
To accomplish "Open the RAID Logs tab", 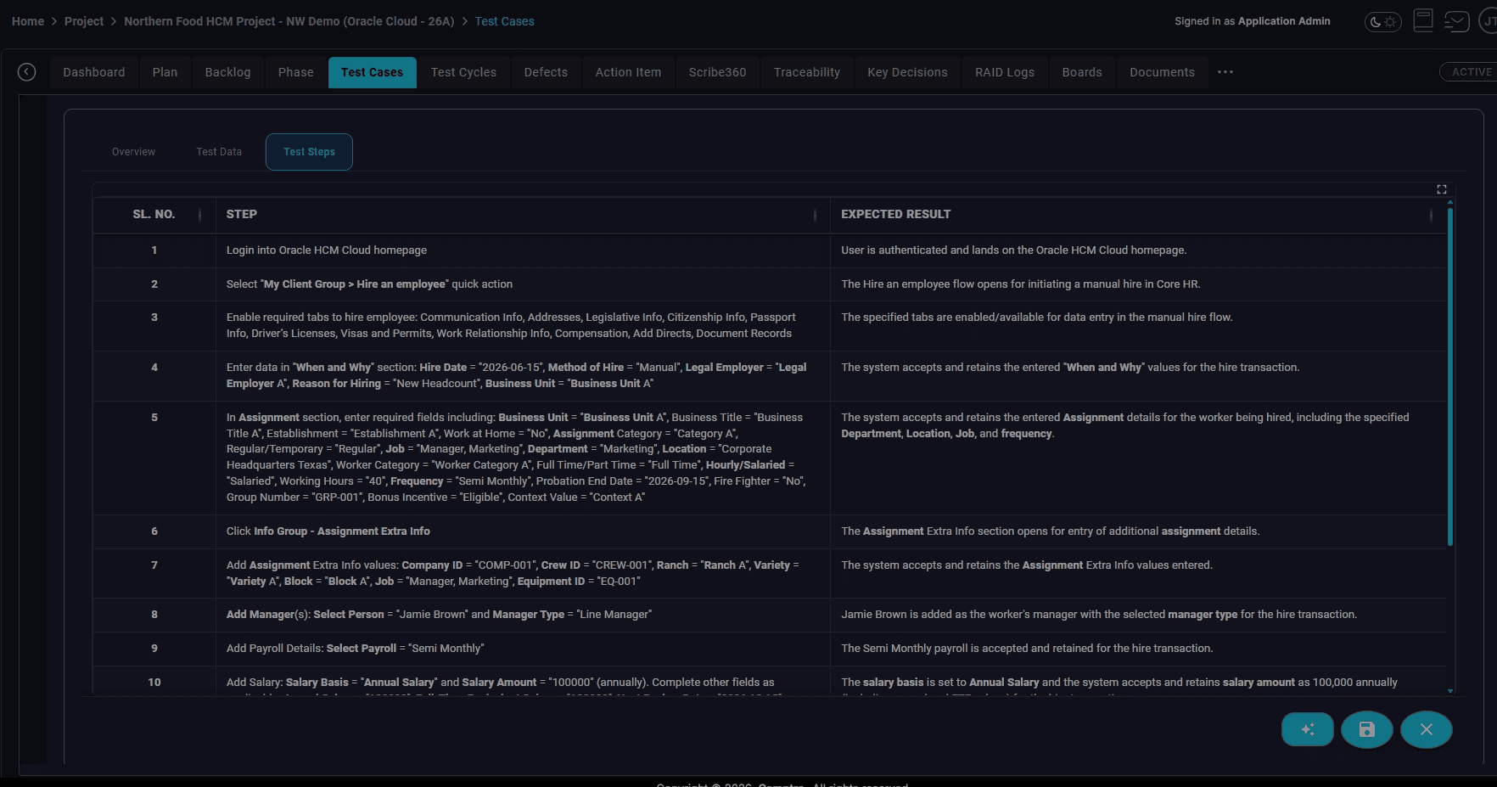I will pyautogui.click(x=1005, y=72).
